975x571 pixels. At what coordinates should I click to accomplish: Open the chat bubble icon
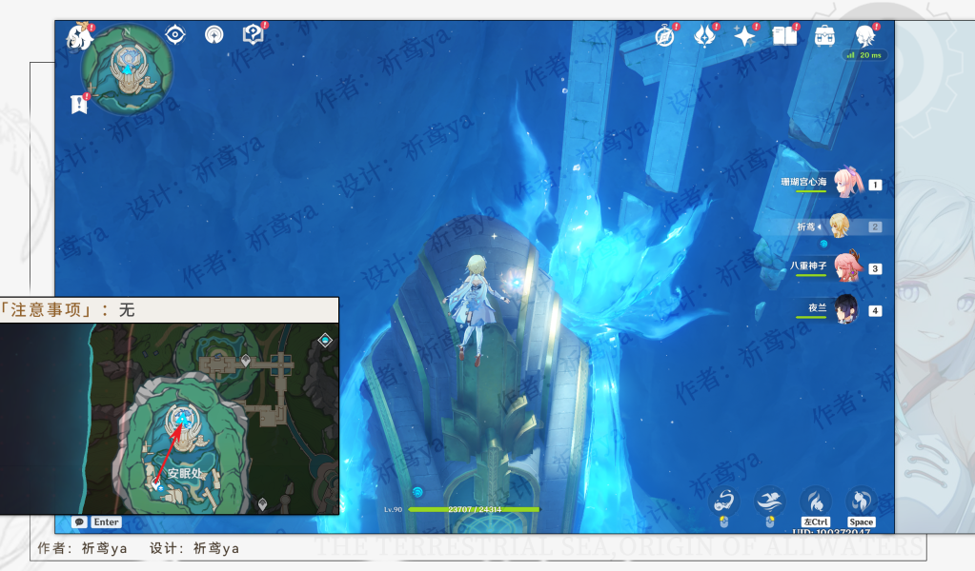pos(79,522)
